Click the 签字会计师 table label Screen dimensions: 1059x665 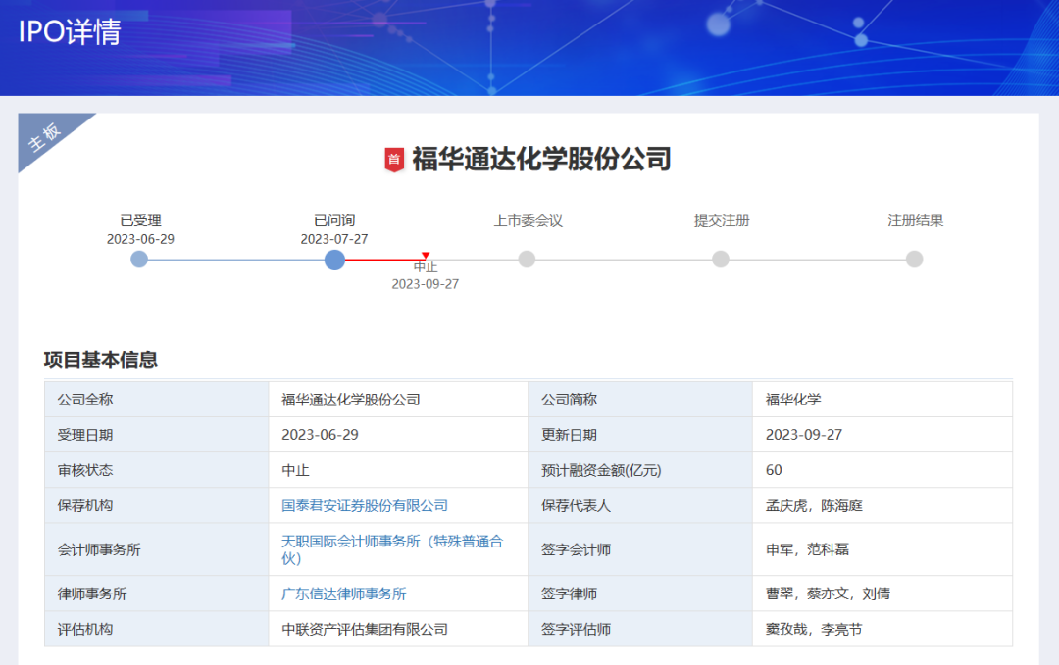pos(577,549)
